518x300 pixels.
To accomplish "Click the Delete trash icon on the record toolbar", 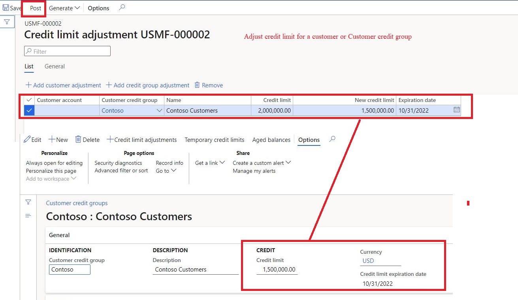I will (x=79, y=139).
